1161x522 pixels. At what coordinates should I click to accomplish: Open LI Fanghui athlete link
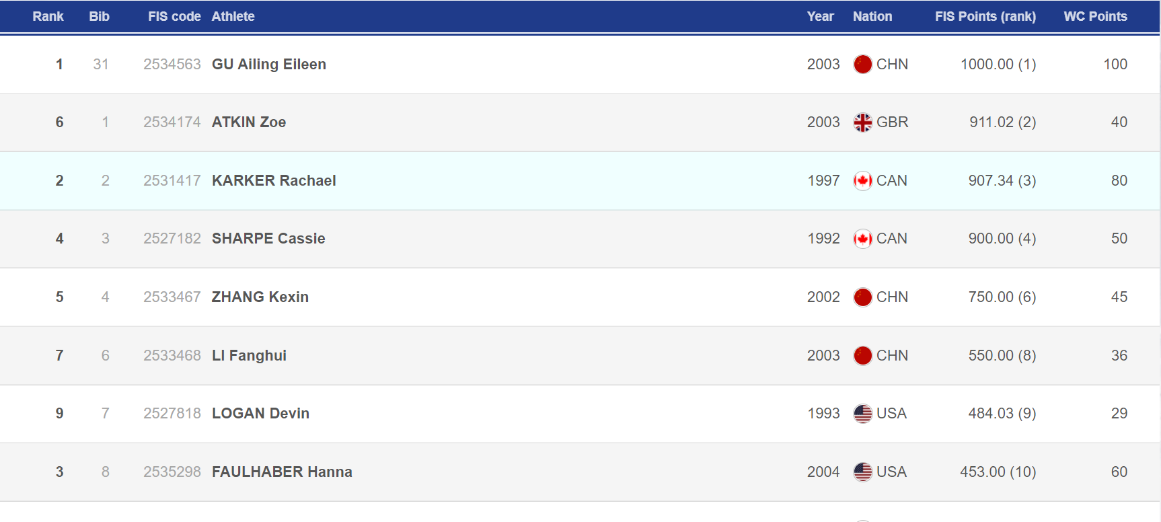click(249, 355)
